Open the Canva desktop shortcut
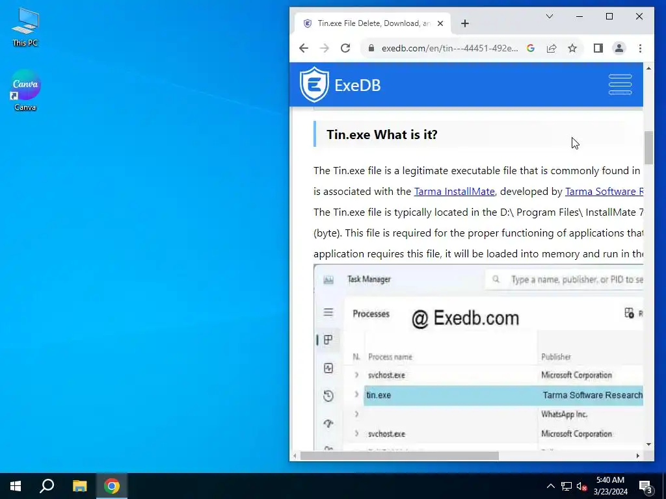 tap(25, 90)
